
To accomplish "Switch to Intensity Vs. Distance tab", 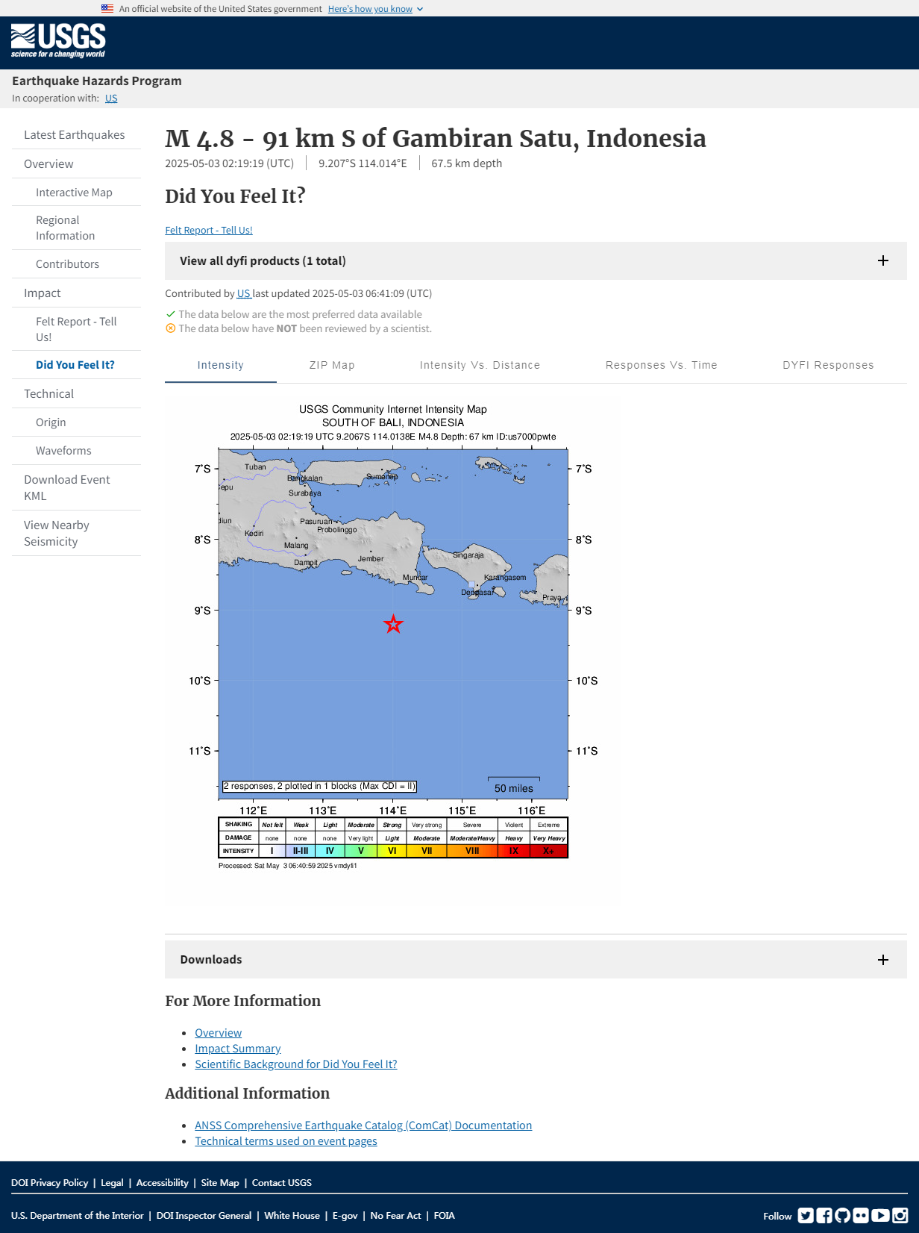I will [x=480, y=365].
